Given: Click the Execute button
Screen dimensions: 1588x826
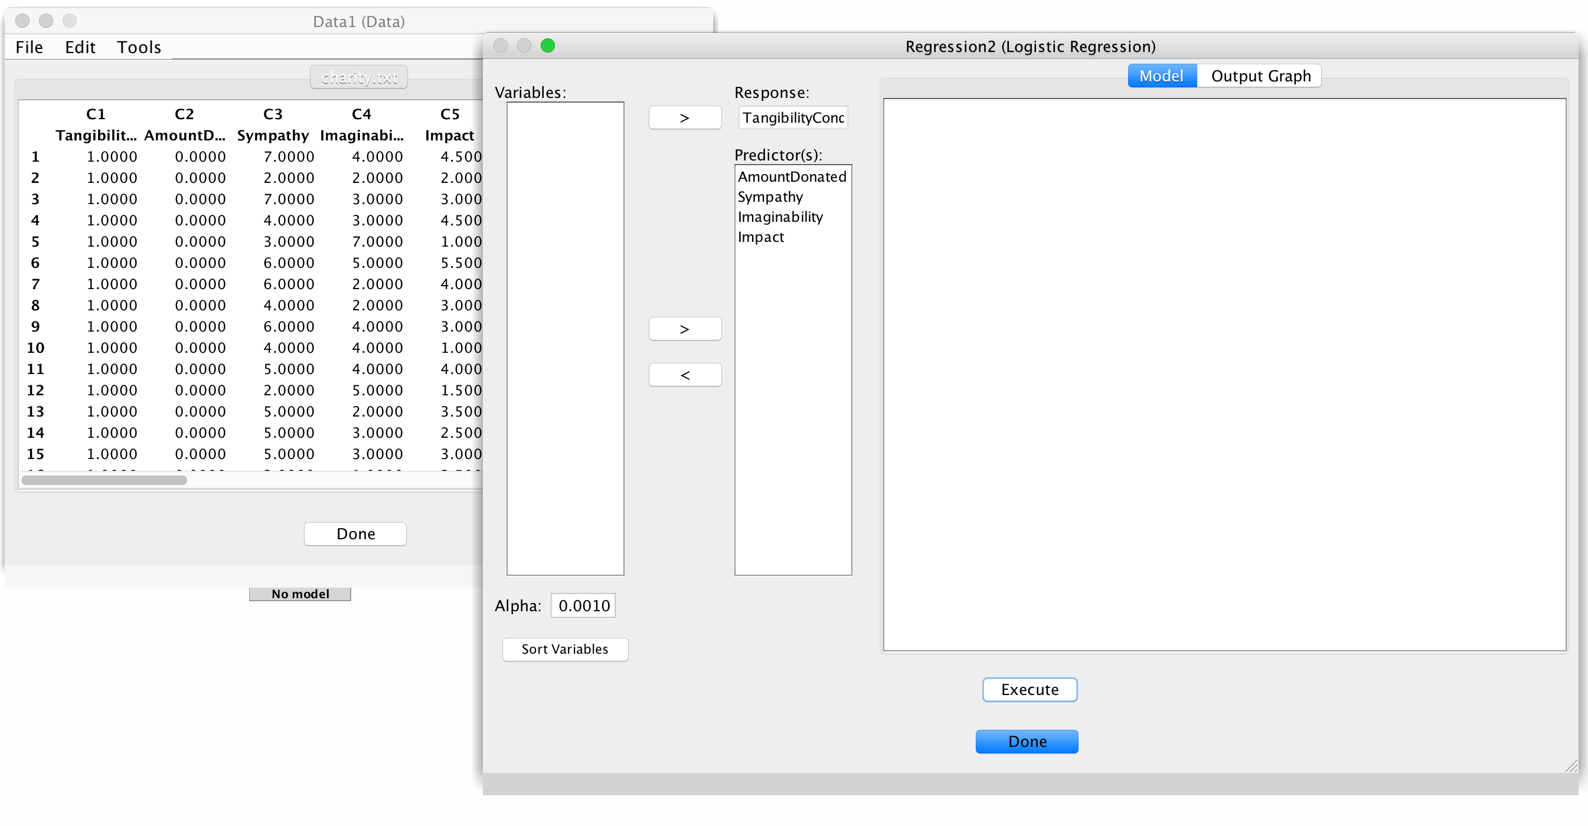Looking at the screenshot, I should click(x=1029, y=689).
